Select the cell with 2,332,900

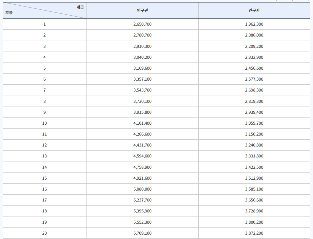point(254,57)
